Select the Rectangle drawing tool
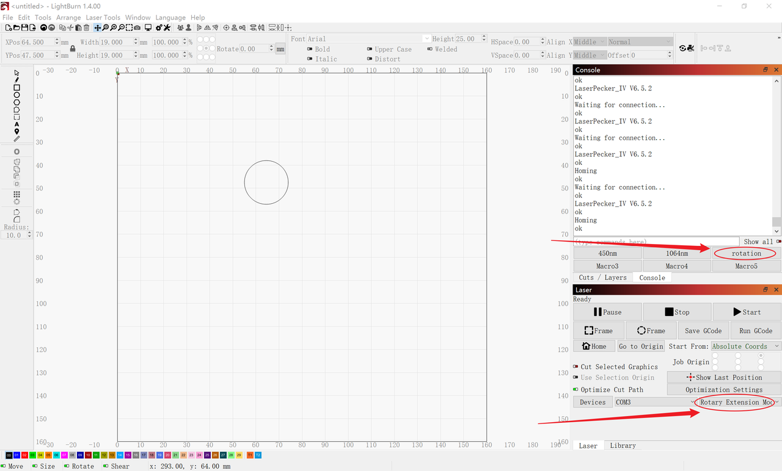This screenshot has width=782, height=471. [16, 87]
